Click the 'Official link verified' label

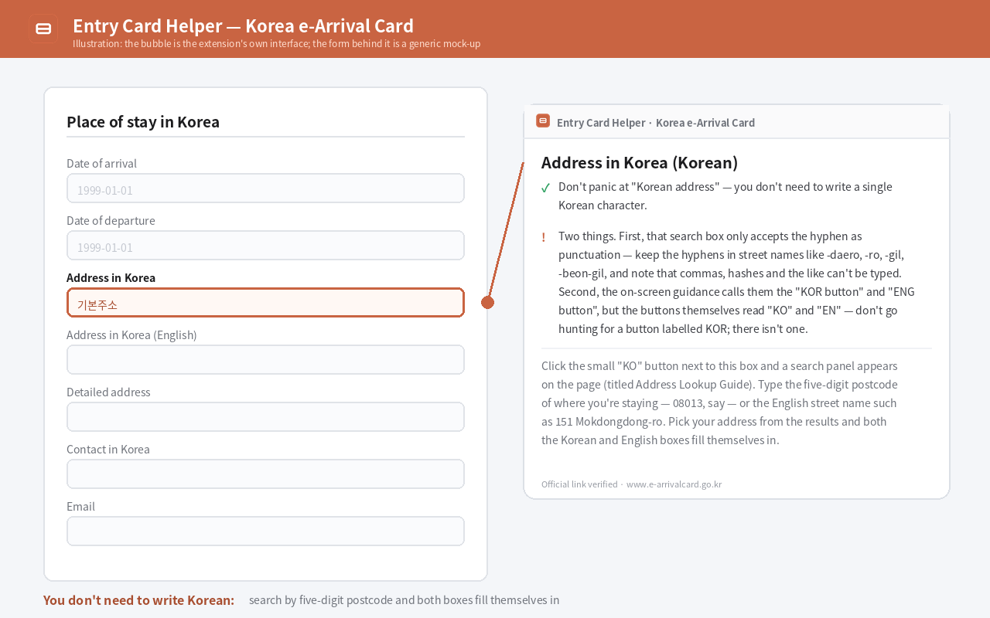(579, 484)
